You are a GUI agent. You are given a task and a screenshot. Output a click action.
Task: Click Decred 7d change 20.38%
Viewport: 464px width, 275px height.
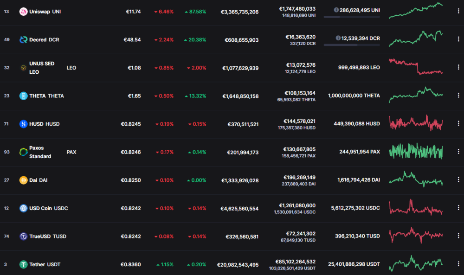click(195, 39)
